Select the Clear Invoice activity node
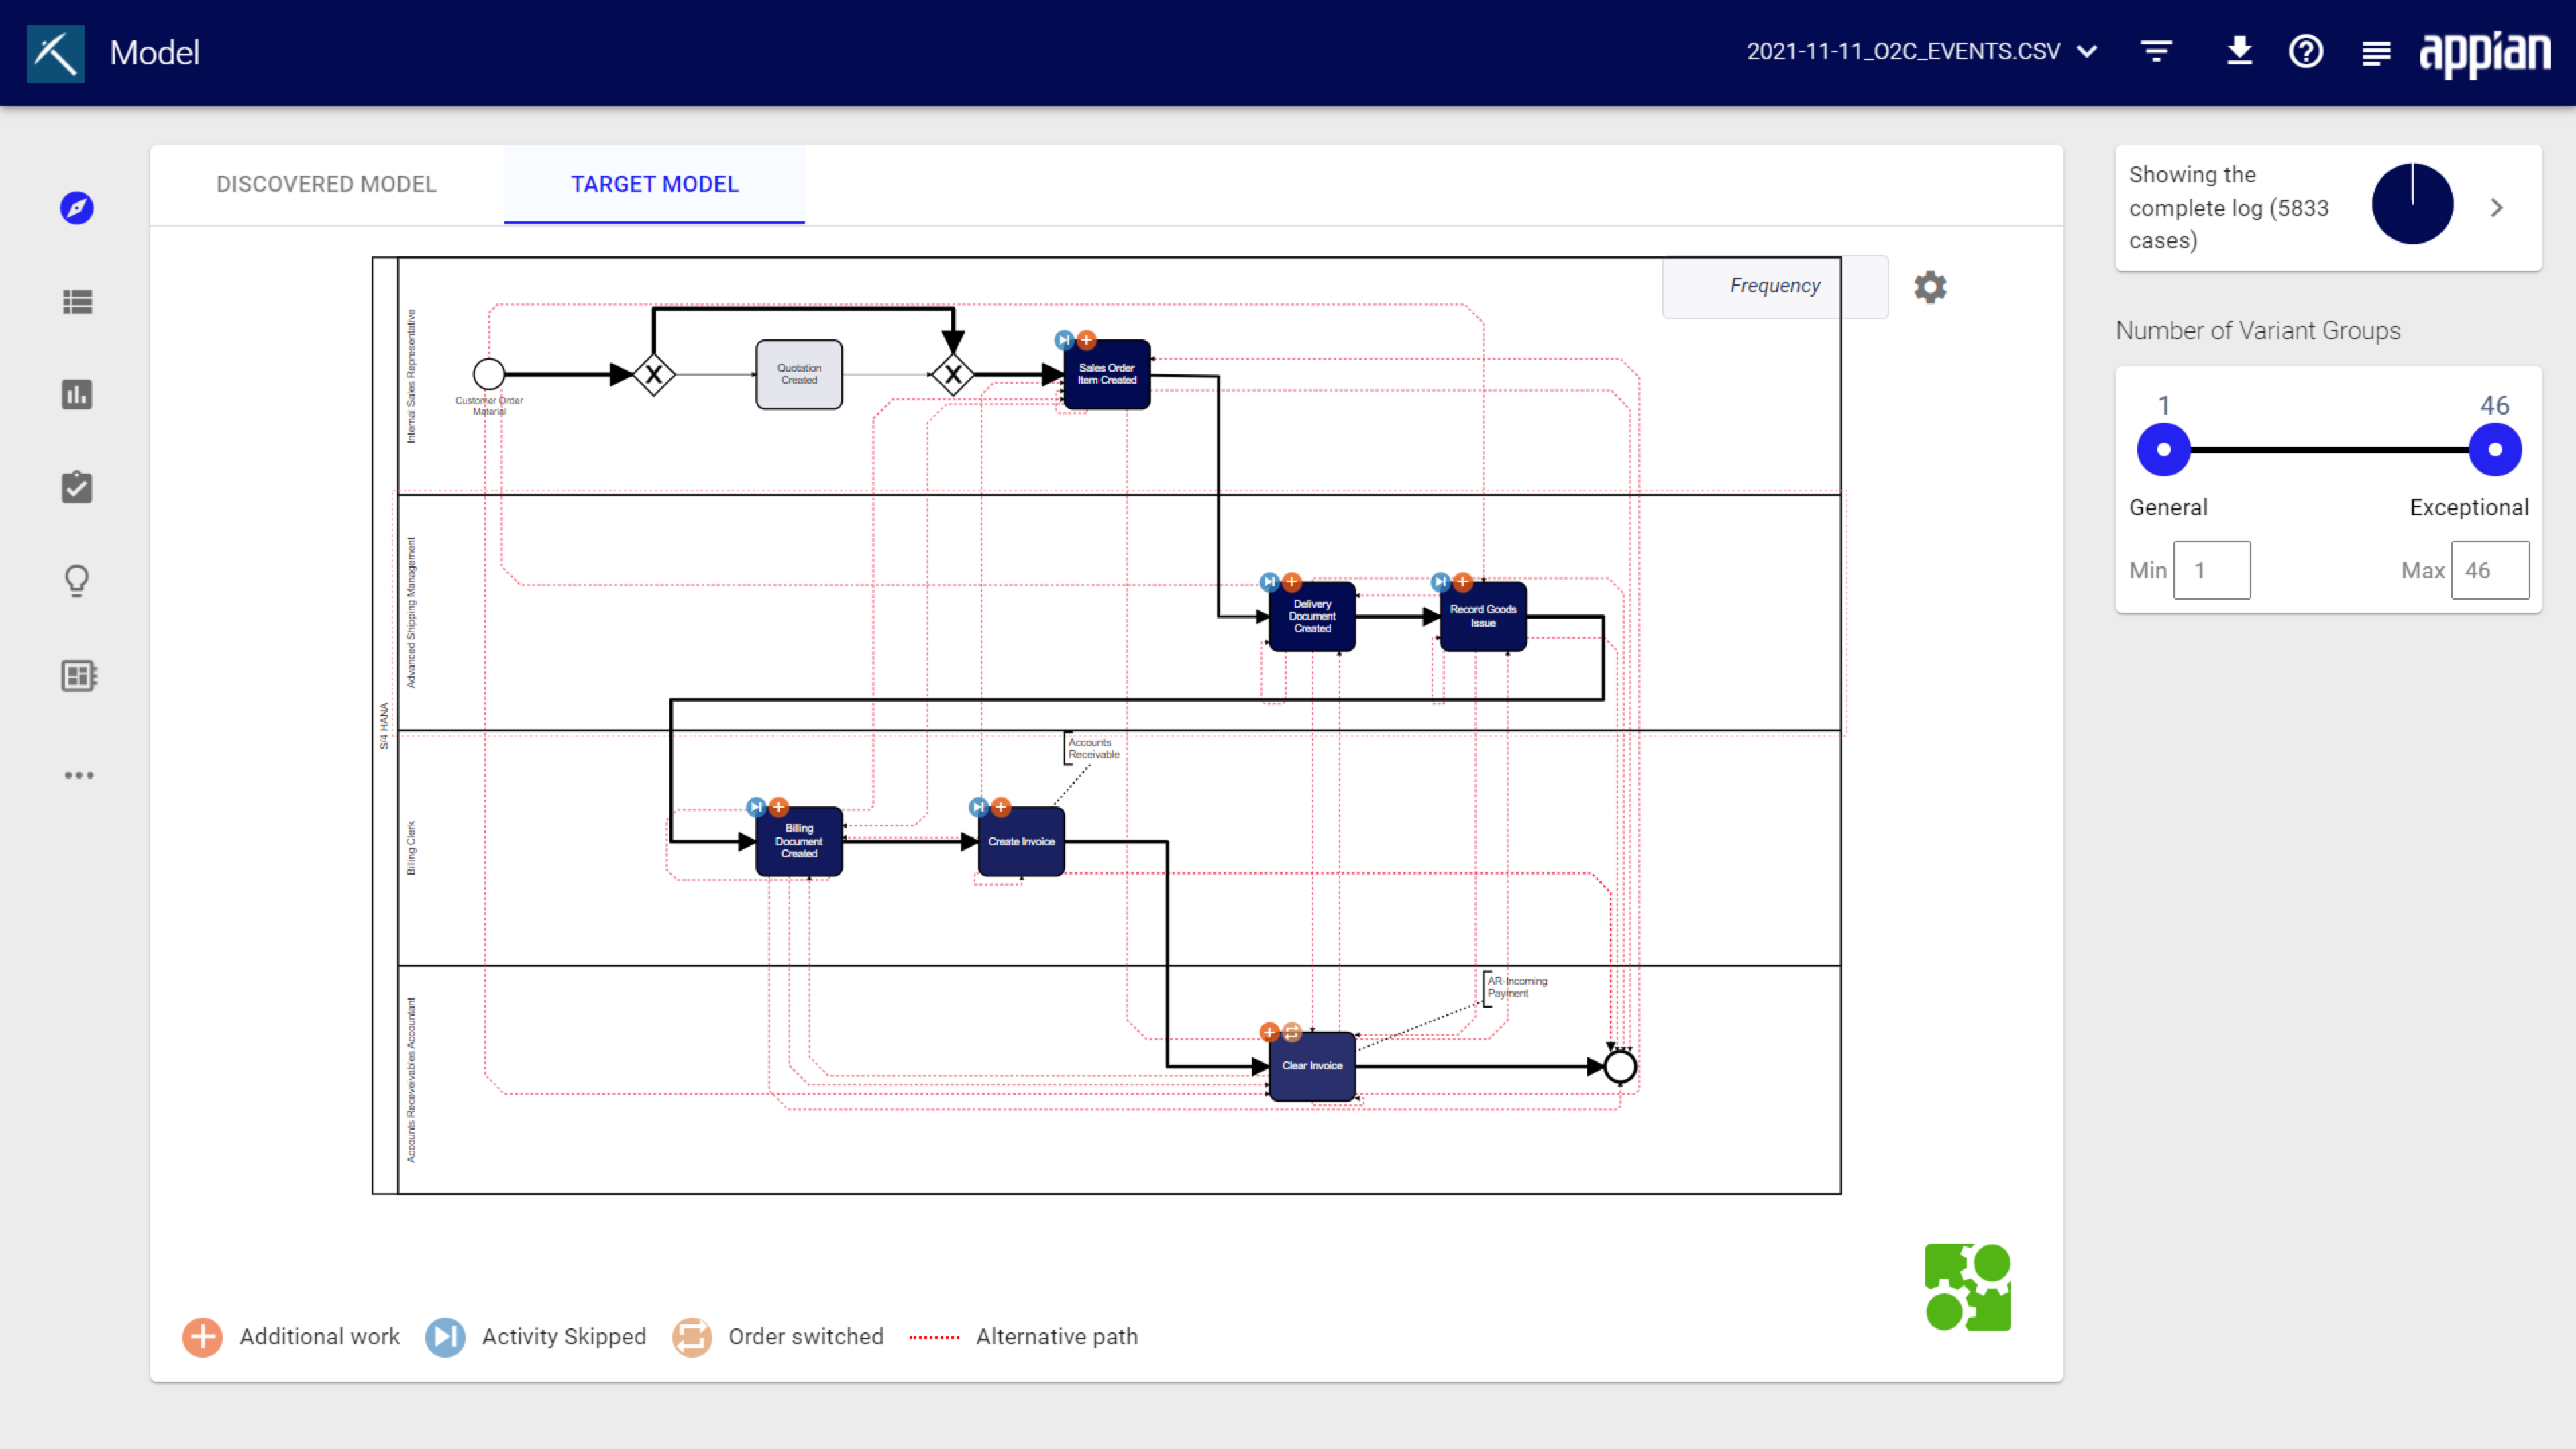The image size is (2576, 1449). 1311,1066
